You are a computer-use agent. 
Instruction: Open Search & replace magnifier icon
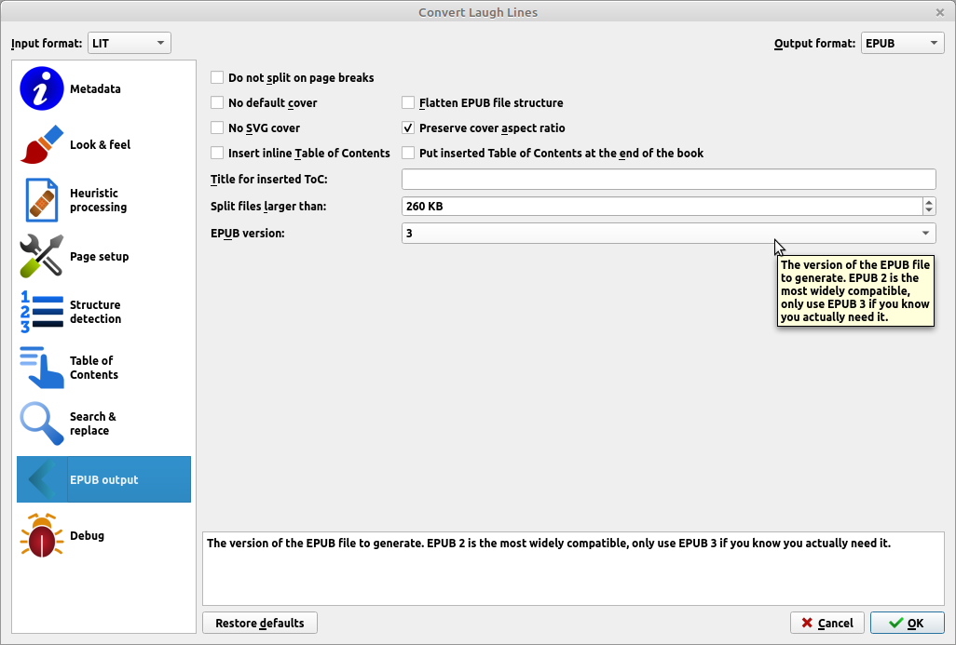tap(42, 424)
